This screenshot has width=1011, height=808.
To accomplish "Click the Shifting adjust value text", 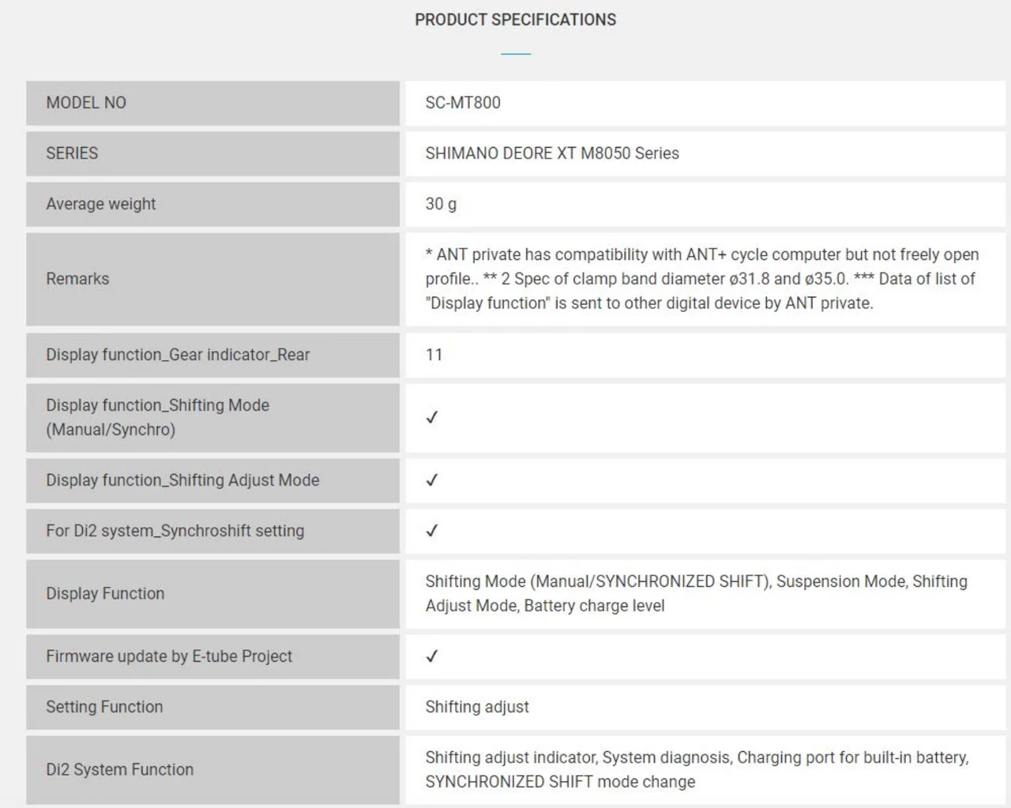I will tap(477, 707).
